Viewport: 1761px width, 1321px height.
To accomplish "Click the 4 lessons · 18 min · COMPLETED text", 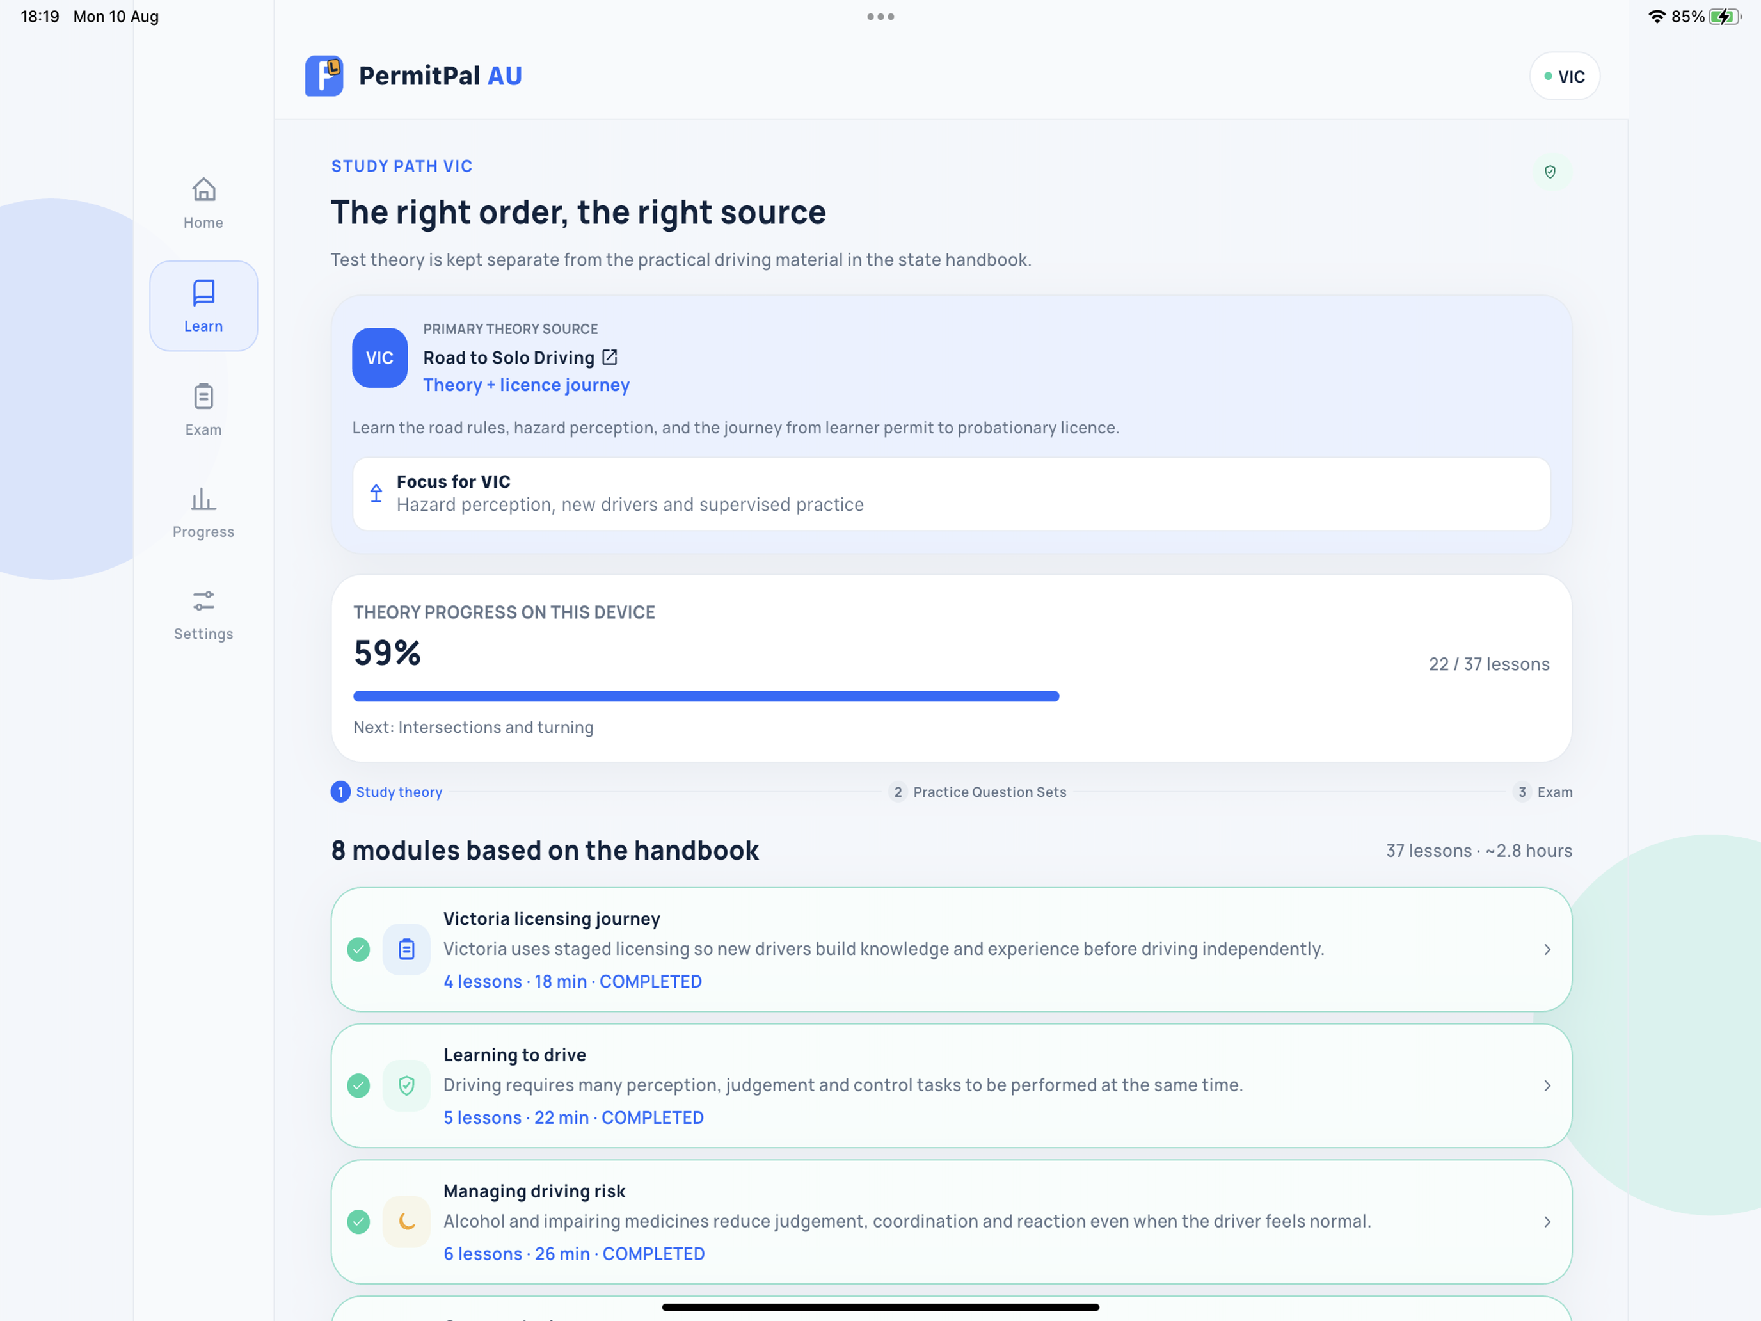I will point(573,981).
